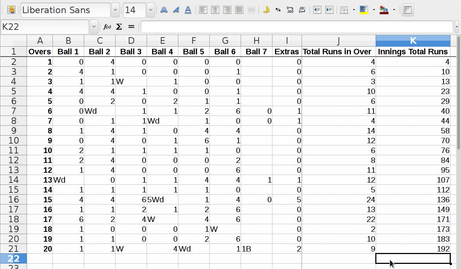Align cell content to the left

[203, 10]
